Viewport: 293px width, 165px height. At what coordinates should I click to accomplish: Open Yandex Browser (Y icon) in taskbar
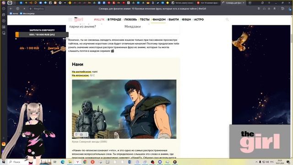click(77, 162)
